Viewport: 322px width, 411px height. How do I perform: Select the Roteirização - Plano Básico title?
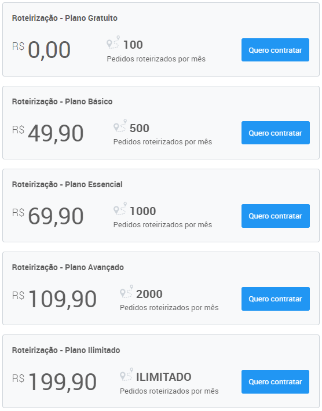tap(63, 101)
